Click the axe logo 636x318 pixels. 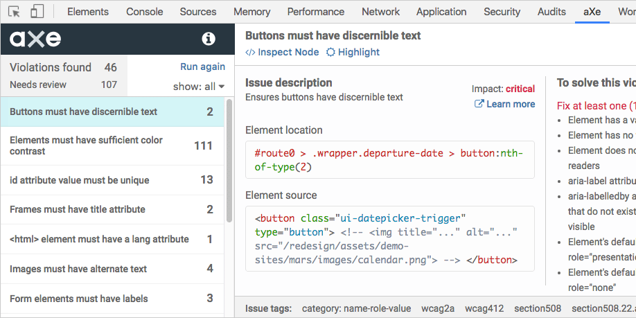[x=35, y=39]
